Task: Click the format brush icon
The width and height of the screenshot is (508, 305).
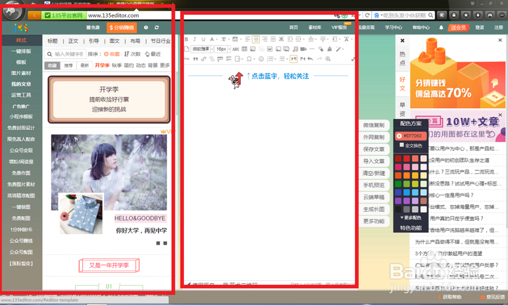Action: 330,49
